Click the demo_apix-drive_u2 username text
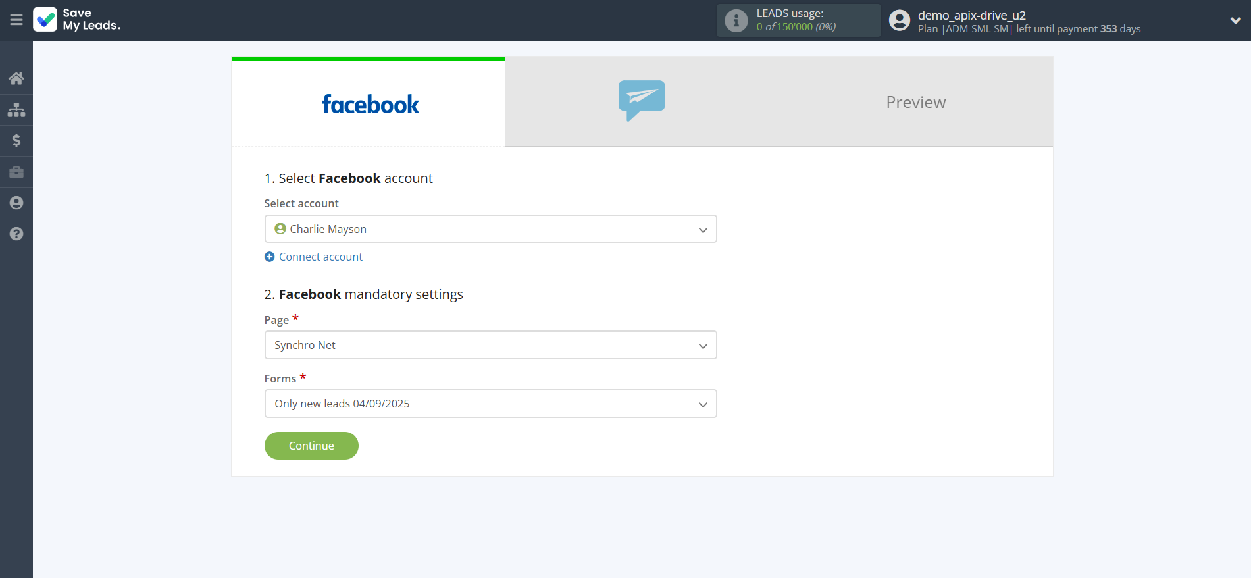The width and height of the screenshot is (1251, 578). pos(971,15)
